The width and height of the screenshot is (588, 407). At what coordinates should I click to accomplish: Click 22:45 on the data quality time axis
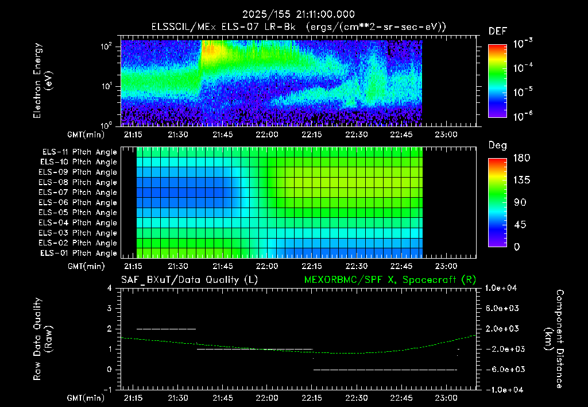(401, 398)
